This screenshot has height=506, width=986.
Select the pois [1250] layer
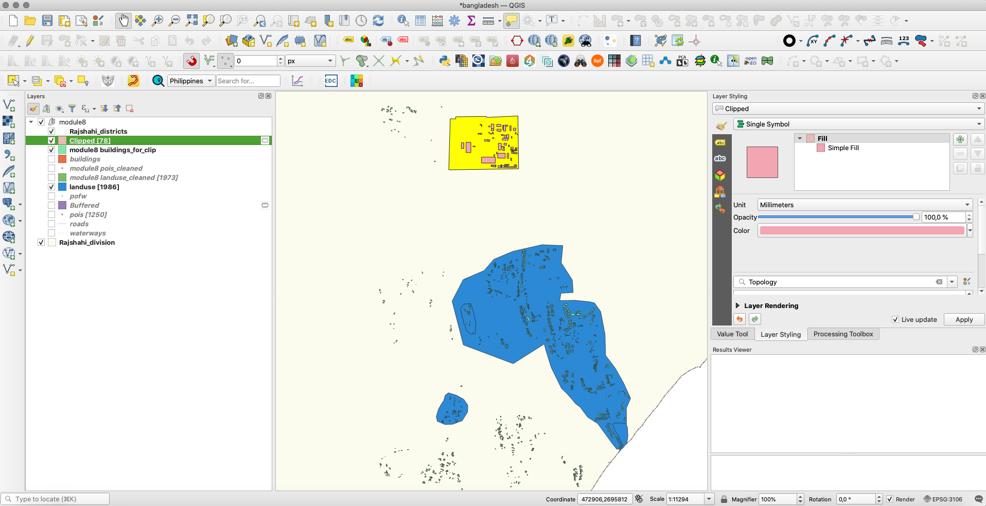88,214
